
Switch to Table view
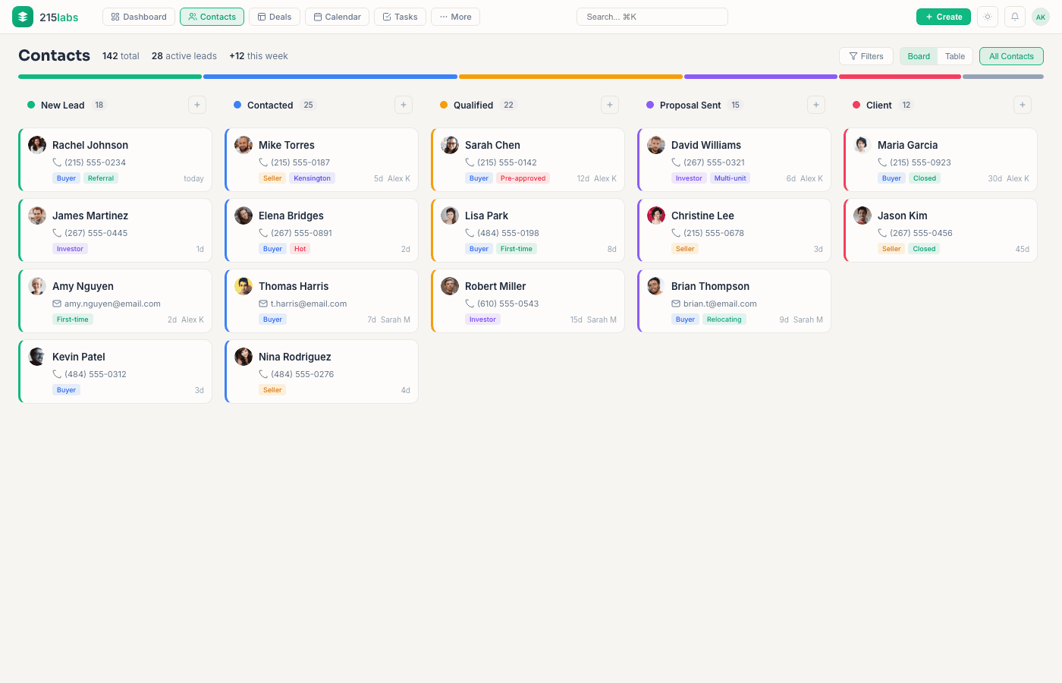955,55
